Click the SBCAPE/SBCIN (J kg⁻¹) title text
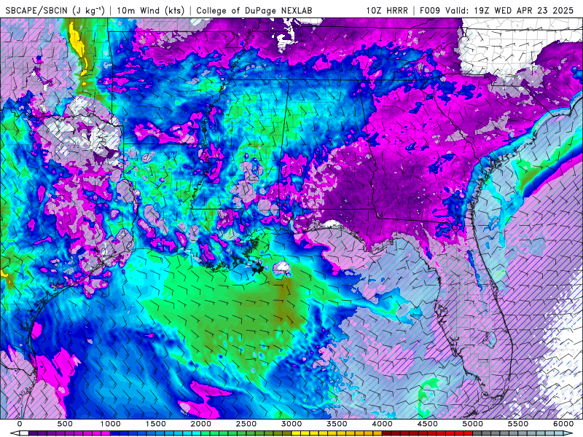 tap(55, 10)
